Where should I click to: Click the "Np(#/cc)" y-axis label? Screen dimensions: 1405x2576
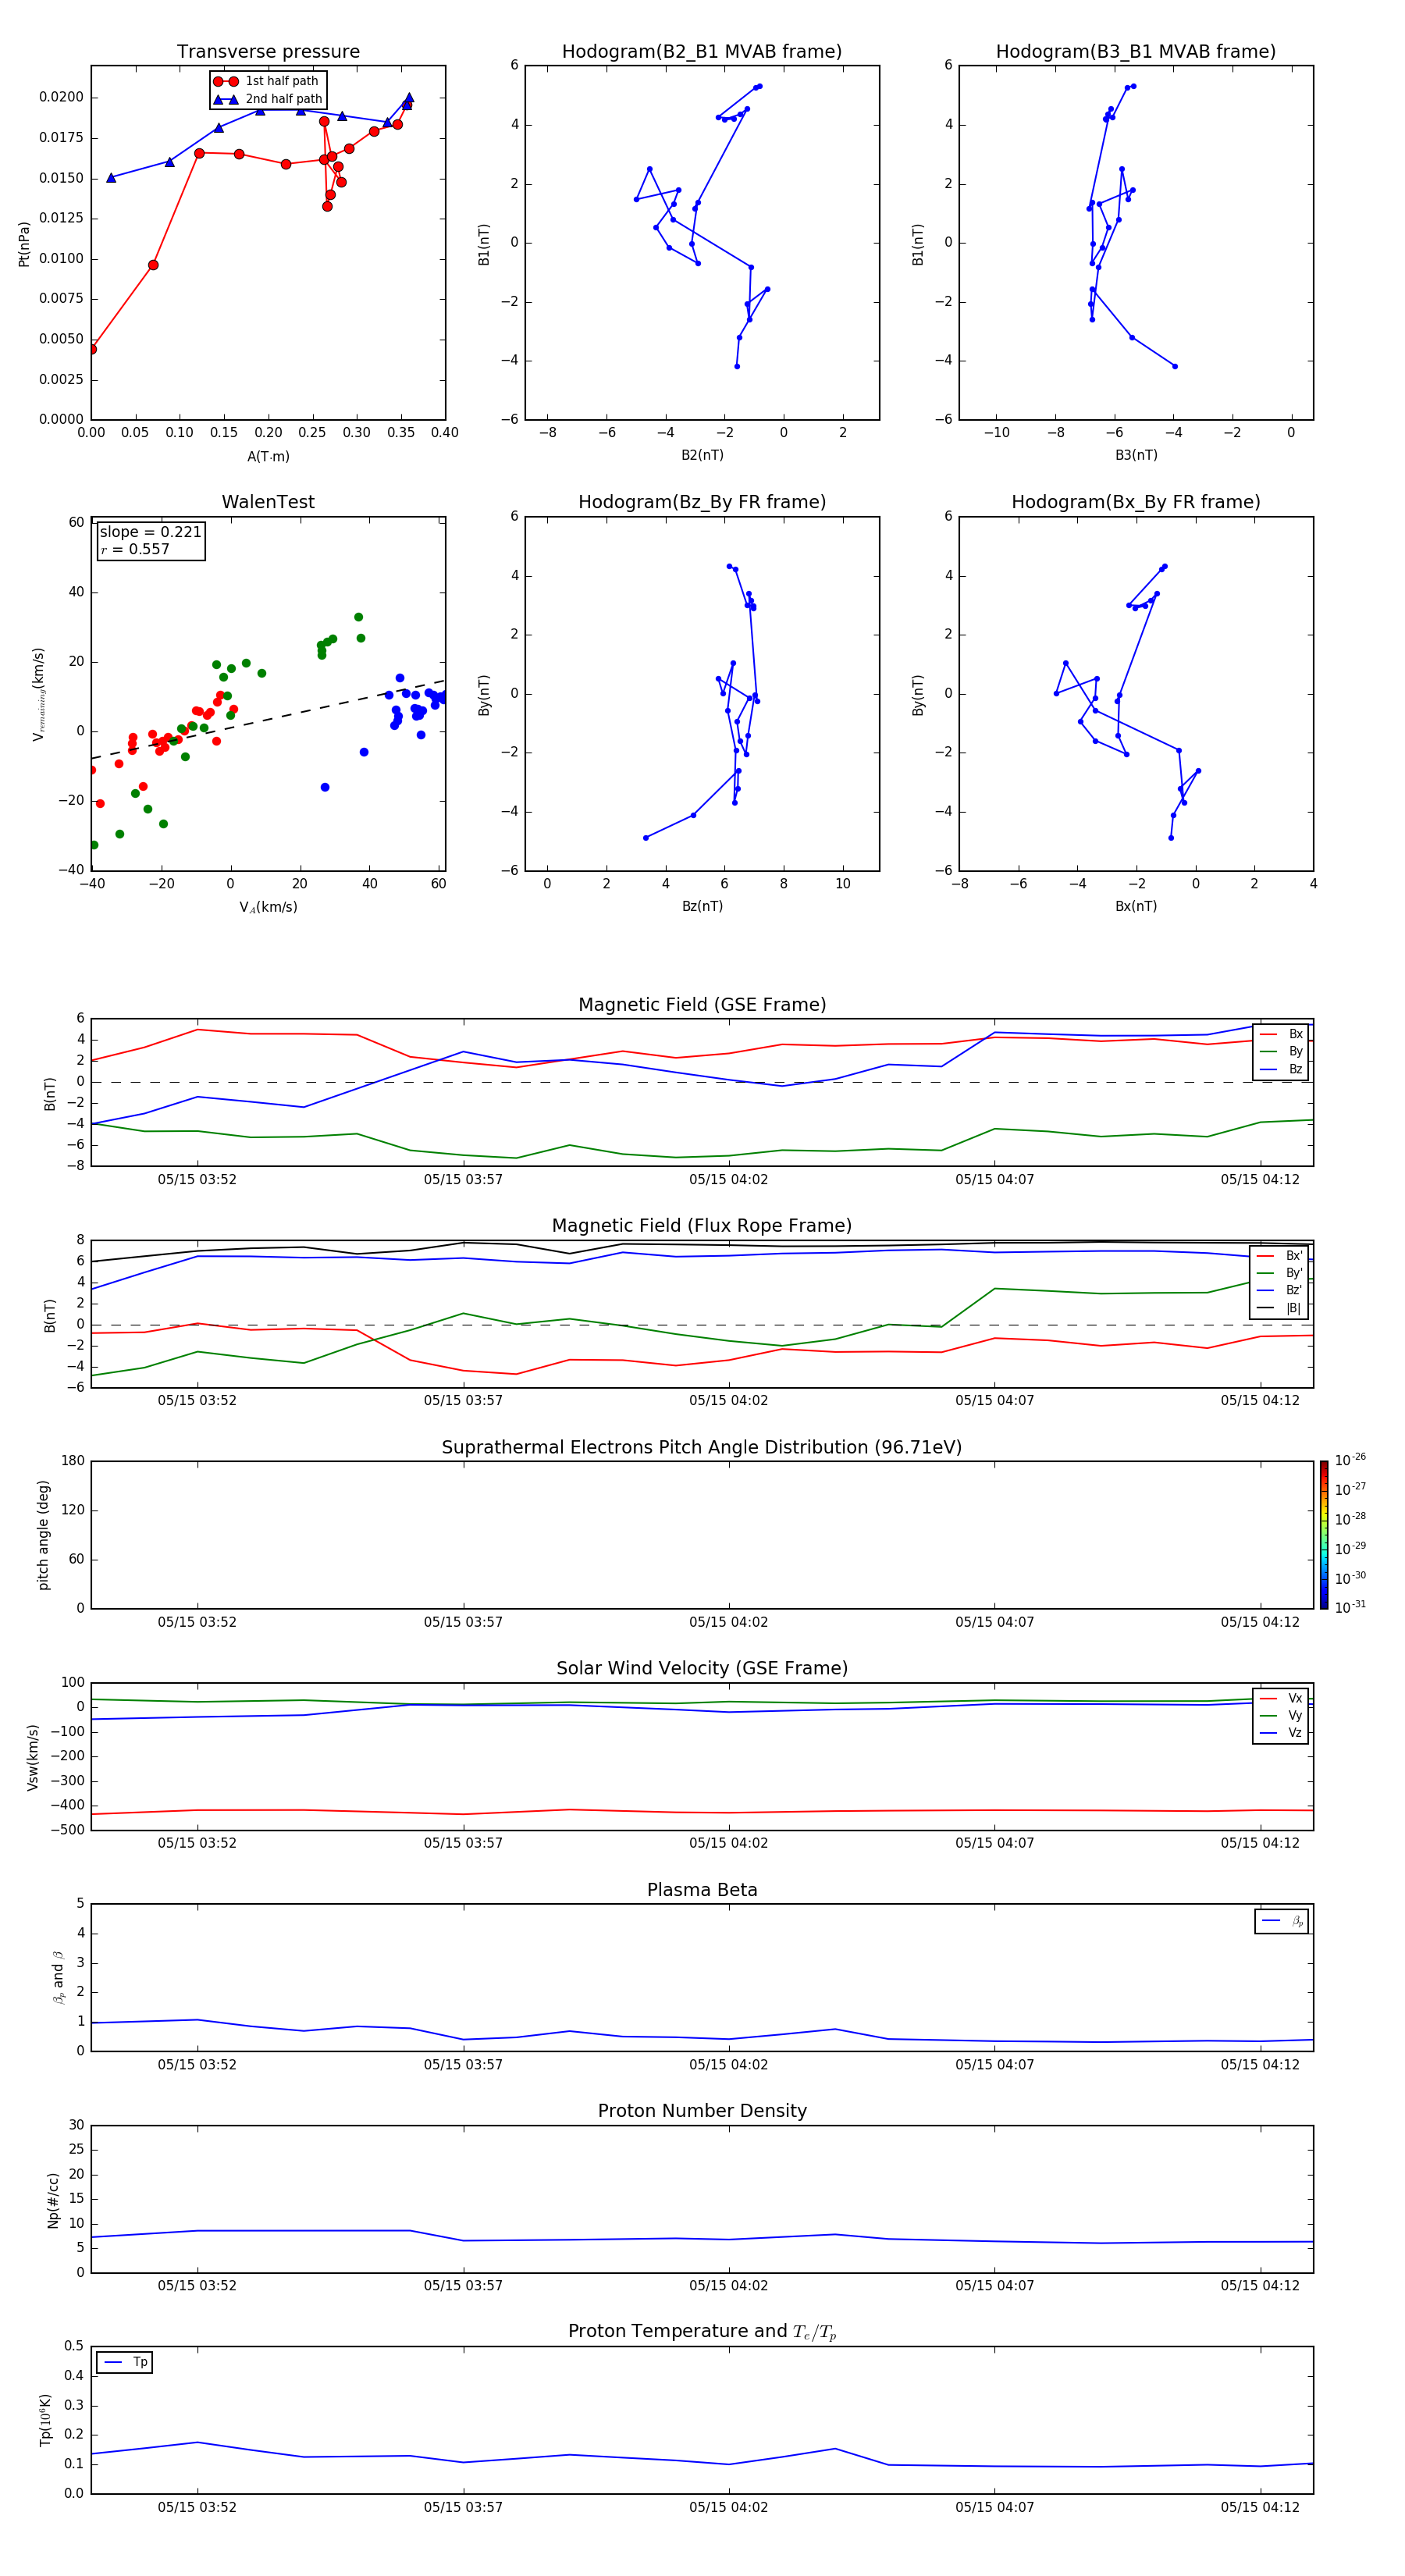pos(53,2200)
